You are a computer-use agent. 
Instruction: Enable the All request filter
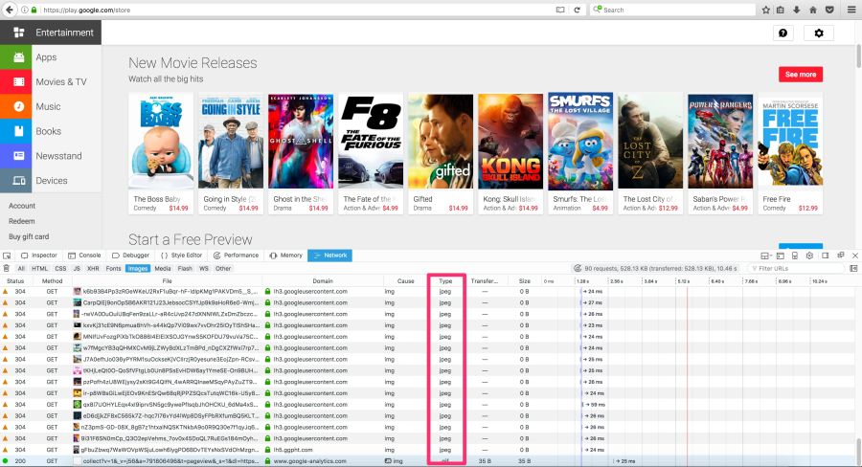pyautogui.click(x=21, y=269)
